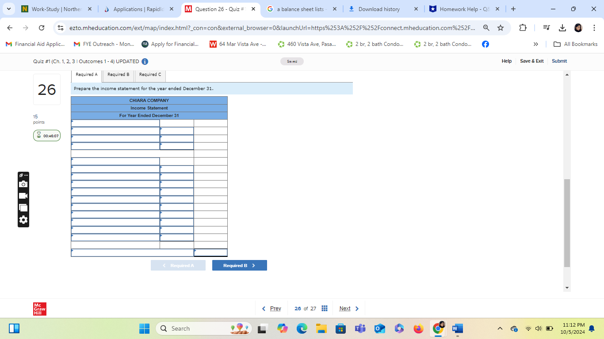Screen dimensions: 604x339
Task: Open the question grid navigator icon
Action: [325, 309]
